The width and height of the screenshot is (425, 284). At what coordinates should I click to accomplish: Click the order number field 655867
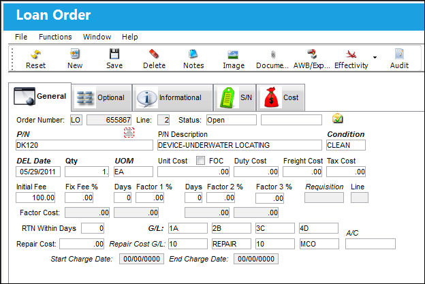[x=109, y=120]
